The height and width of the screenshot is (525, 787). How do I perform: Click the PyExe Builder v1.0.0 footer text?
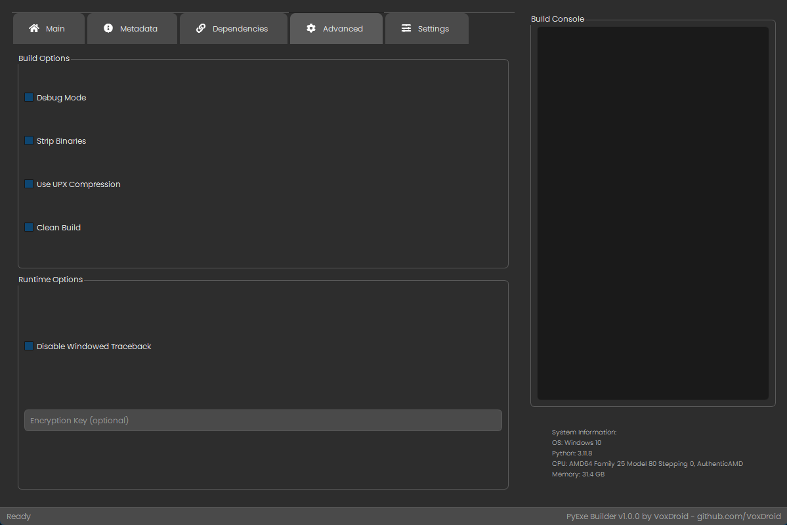point(673,516)
